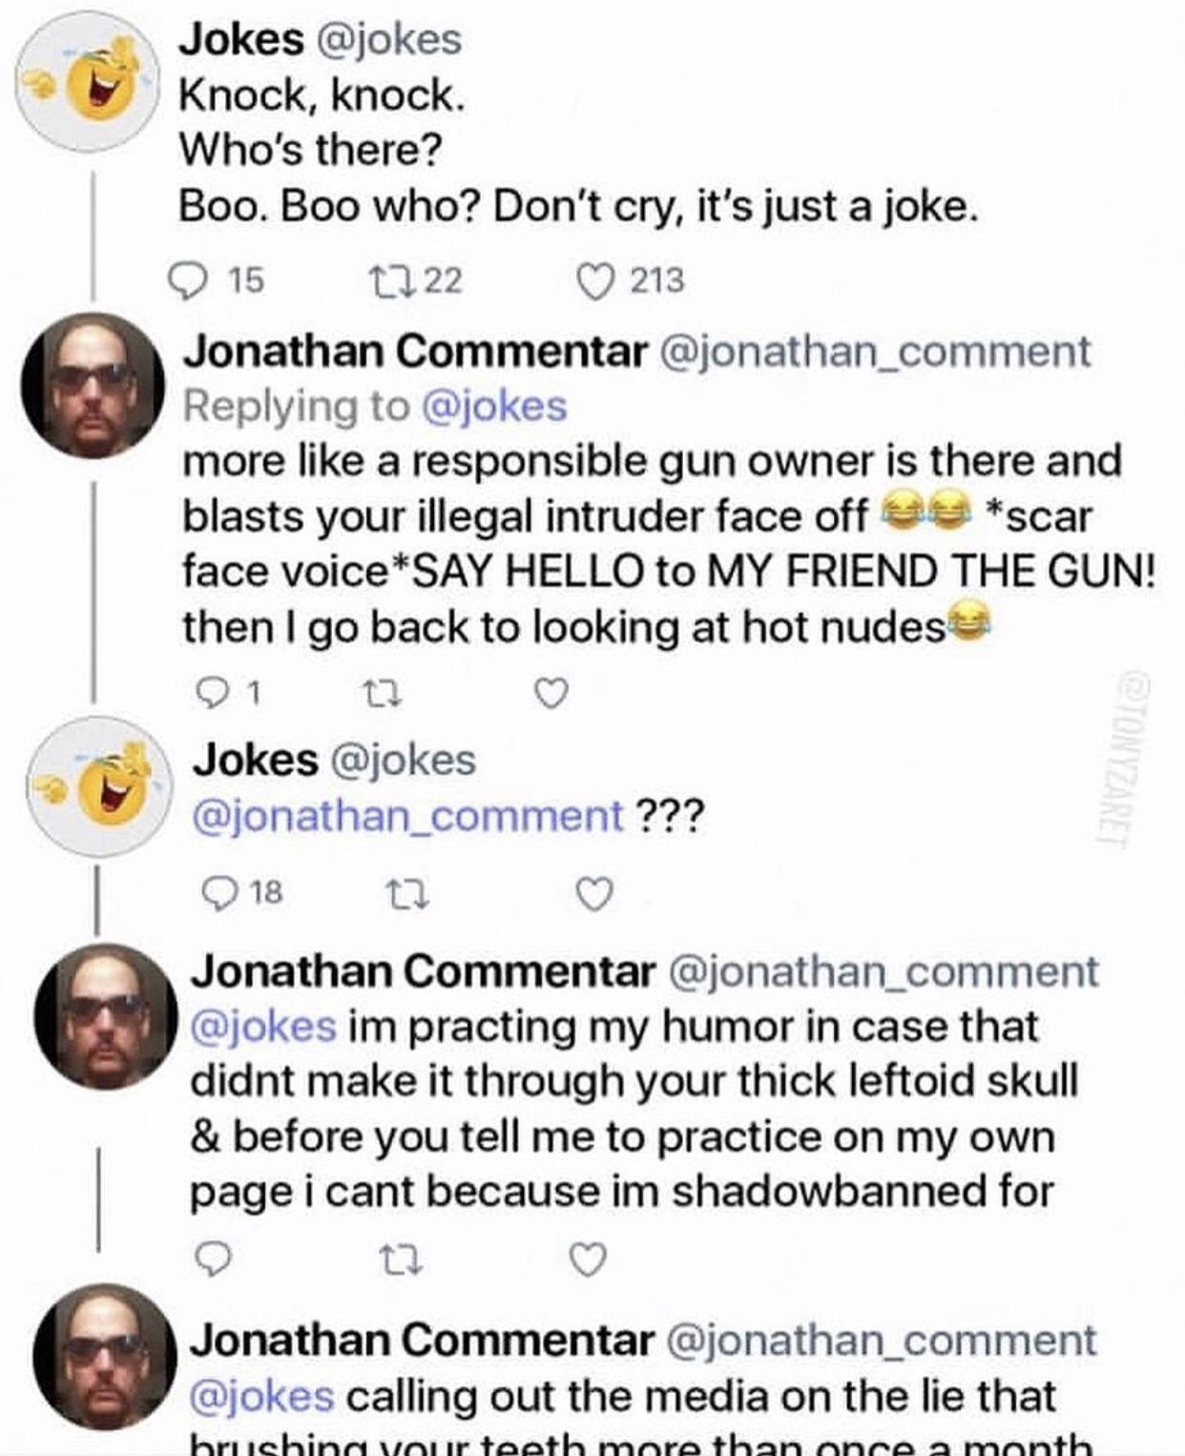The width and height of the screenshot is (1185, 1456).
Task: Click the Jokes display name on the top tweet
Action: click(241, 39)
